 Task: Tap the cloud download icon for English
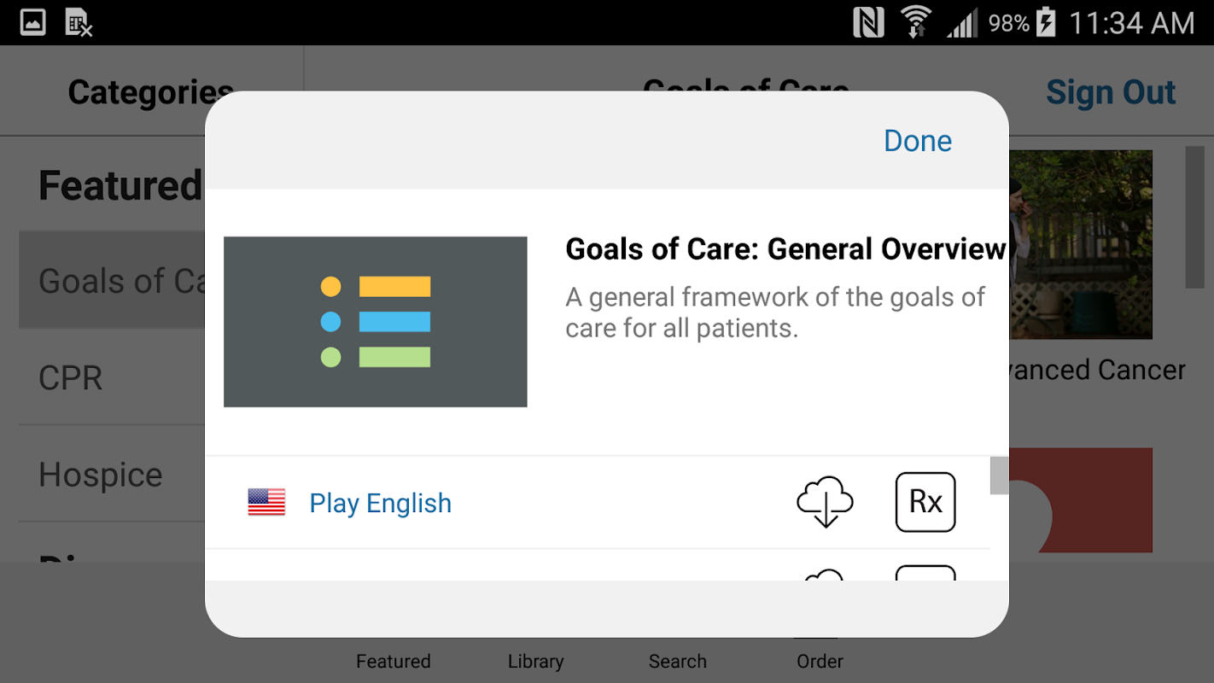click(824, 502)
